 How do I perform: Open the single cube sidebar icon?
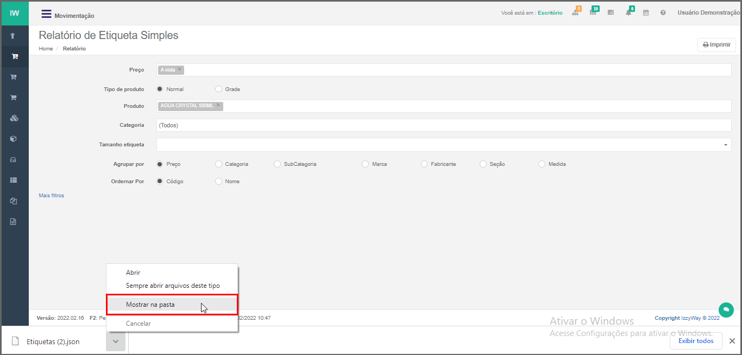tap(14, 139)
